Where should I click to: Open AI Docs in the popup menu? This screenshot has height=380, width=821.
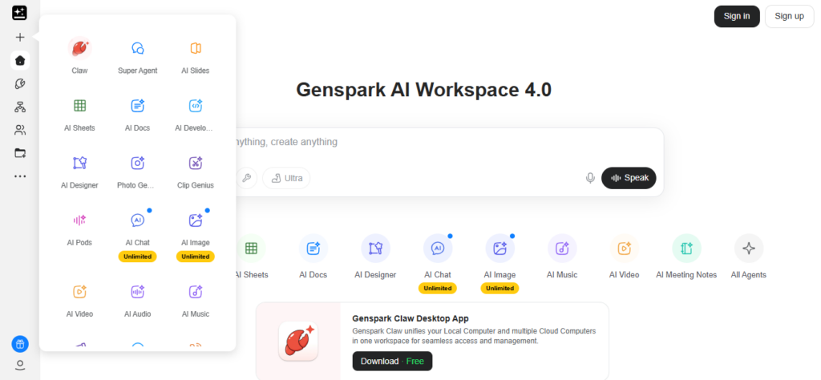(x=138, y=114)
